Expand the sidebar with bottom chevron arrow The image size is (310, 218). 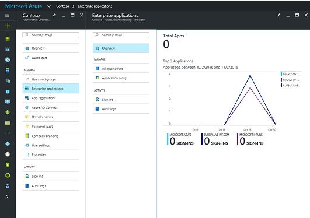8,196
